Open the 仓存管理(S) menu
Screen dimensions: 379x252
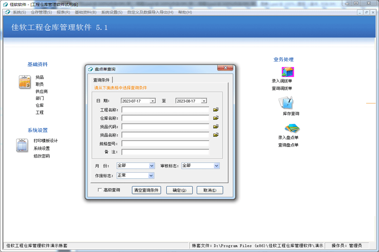click(x=41, y=12)
